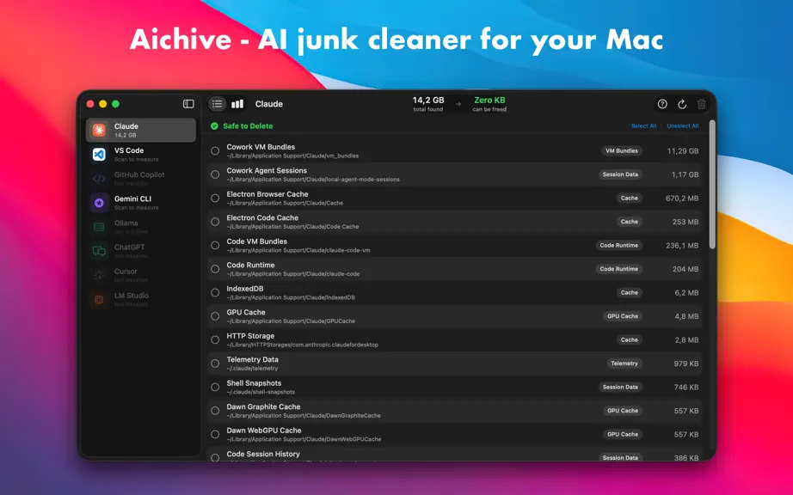Check the Telemetry Data circle
The height and width of the screenshot is (495, 793).
click(215, 364)
